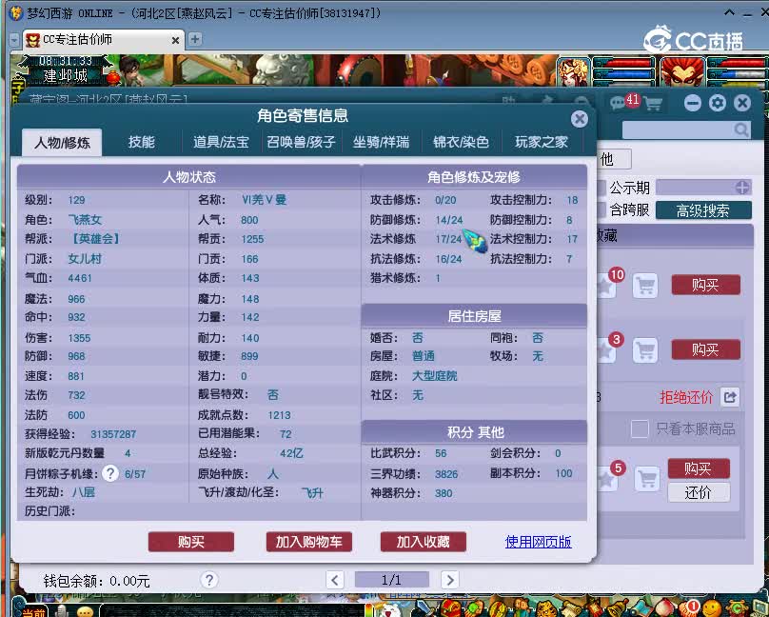
Task: Go to the 坐骑/祥瑞 tab
Action: tap(381, 142)
